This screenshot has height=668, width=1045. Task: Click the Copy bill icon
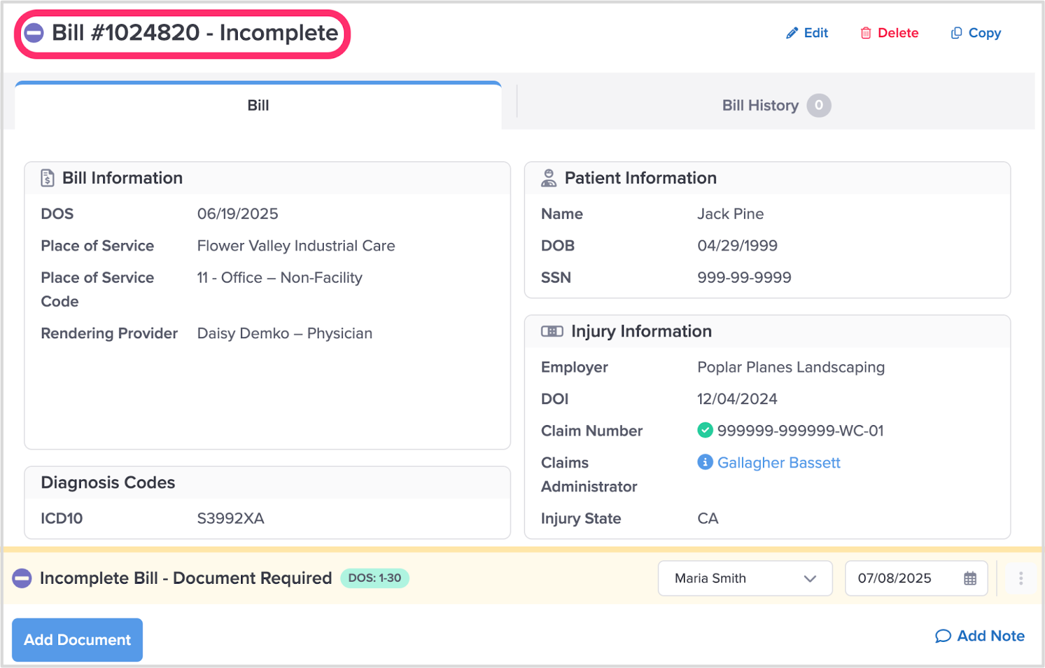[956, 33]
